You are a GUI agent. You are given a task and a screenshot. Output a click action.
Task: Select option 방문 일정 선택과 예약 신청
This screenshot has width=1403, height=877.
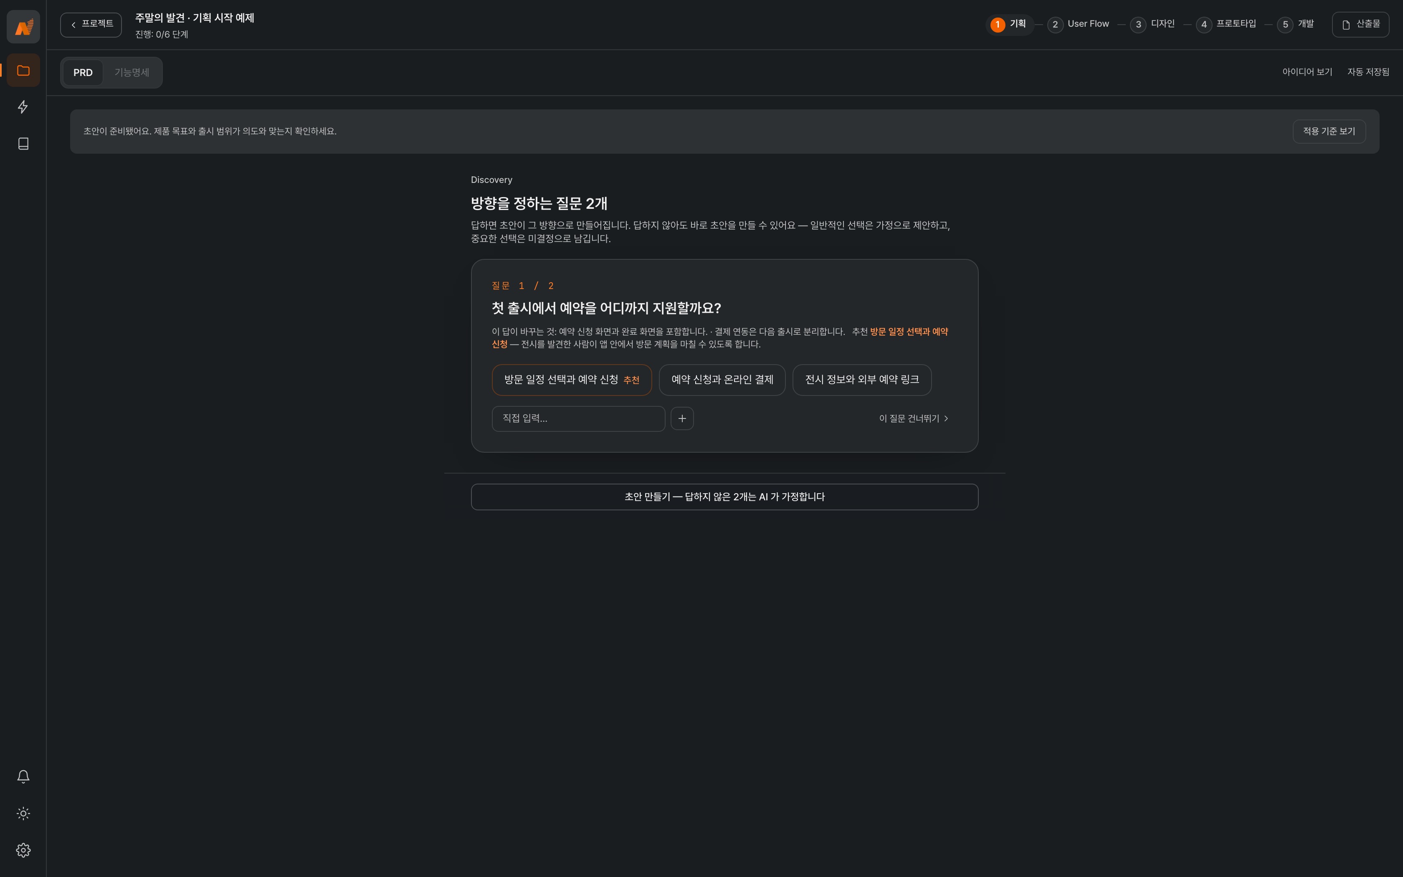point(572,380)
